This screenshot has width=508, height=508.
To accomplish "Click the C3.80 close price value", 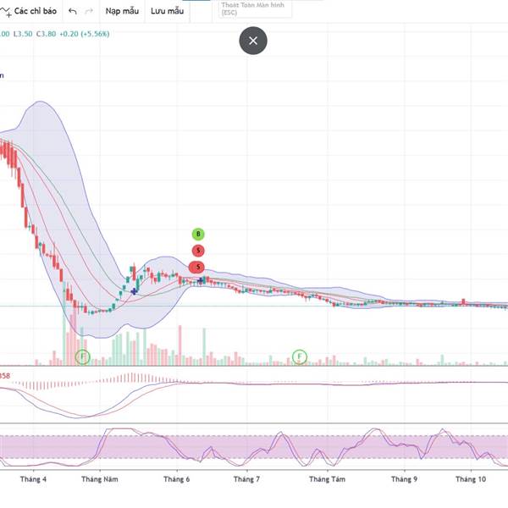I will click(46, 34).
